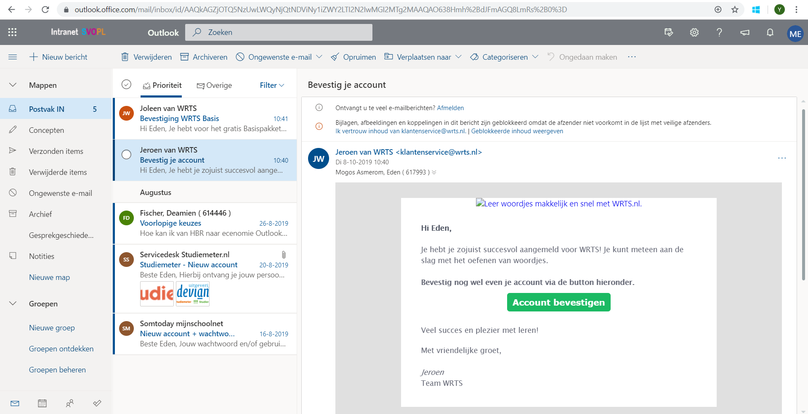Image resolution: width=808 pixels, height=414 pixels.
Task: Open the My Day calendar-check icon
Action: tap(669, 32)
